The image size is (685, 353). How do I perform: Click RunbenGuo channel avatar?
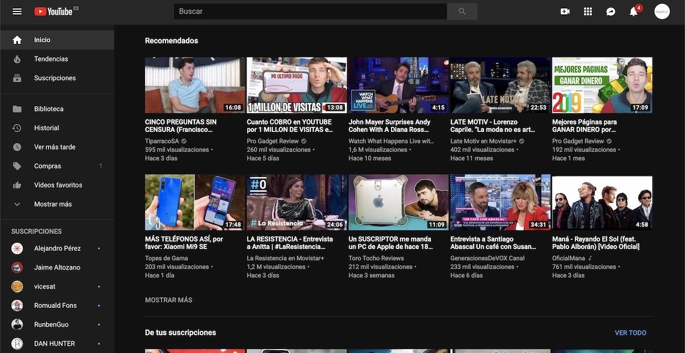click(17, 324)
